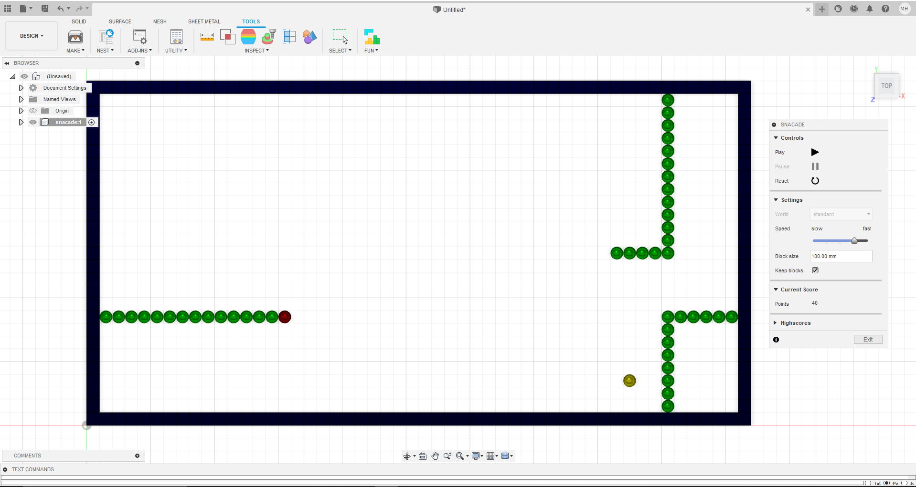Collapse the Settings section
The width and height of the screenshot is (916, 487).
click(x=776, y=200)
